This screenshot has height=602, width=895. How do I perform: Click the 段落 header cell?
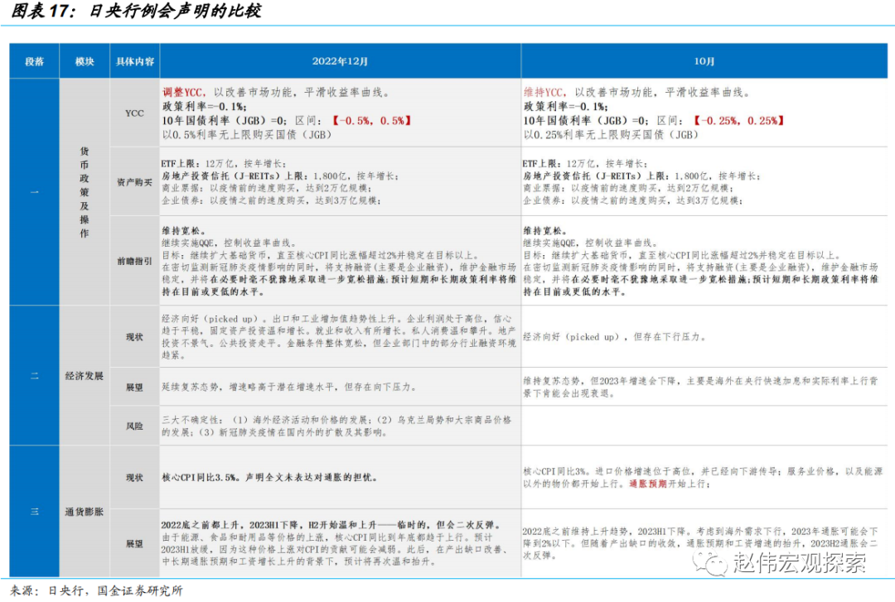click(33, 61)
